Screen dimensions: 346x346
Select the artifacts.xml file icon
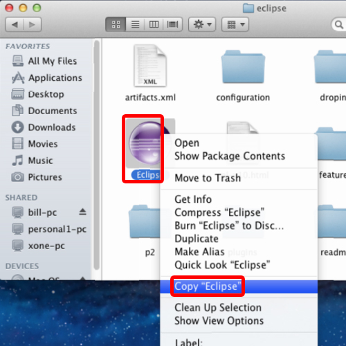point(150,66)
